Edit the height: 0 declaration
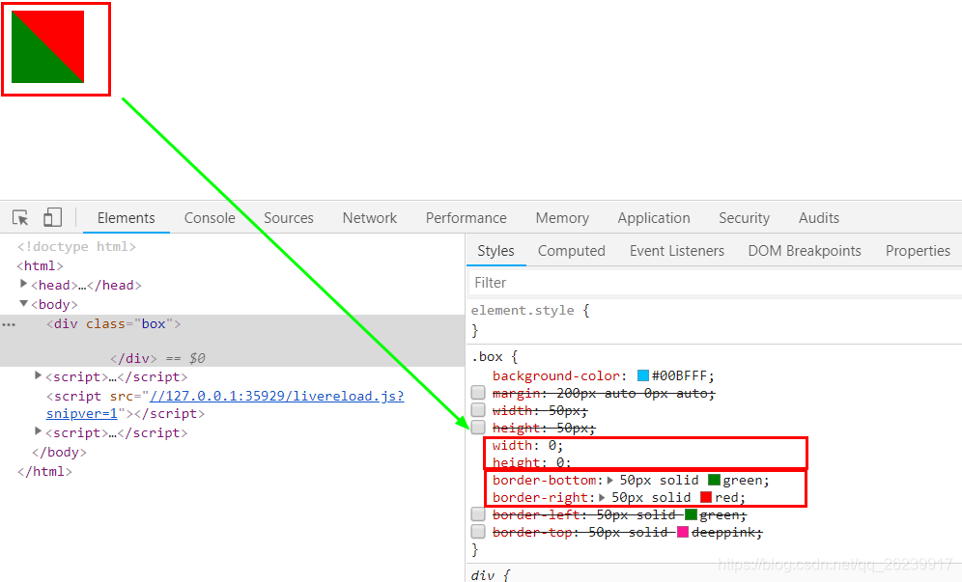The image size is (962, 582). pyautogui.click(x=531, y=462)
